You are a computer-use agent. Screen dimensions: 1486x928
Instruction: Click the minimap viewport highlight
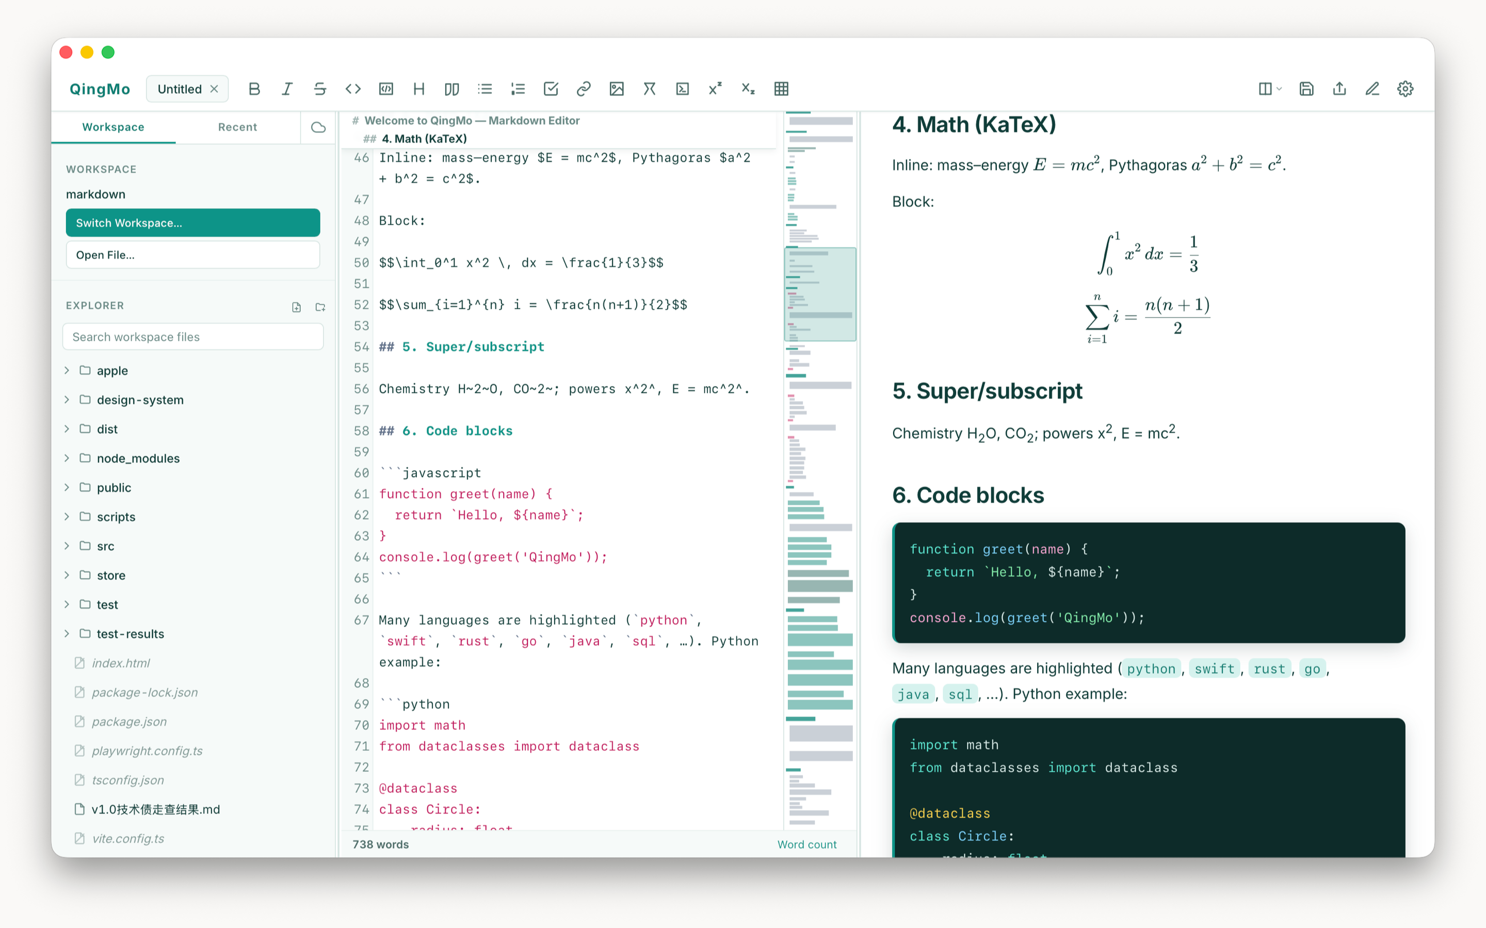click(x=820, y=294)
